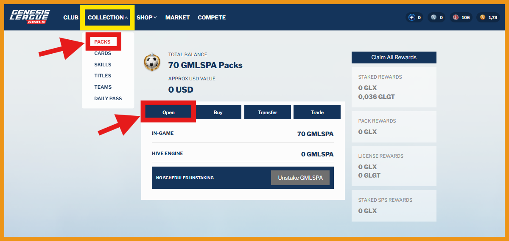The height and width of the screenshot is (241, 509).
Task: Click the Unstake GMLSPA button
Action: click(x=300, y=178)
